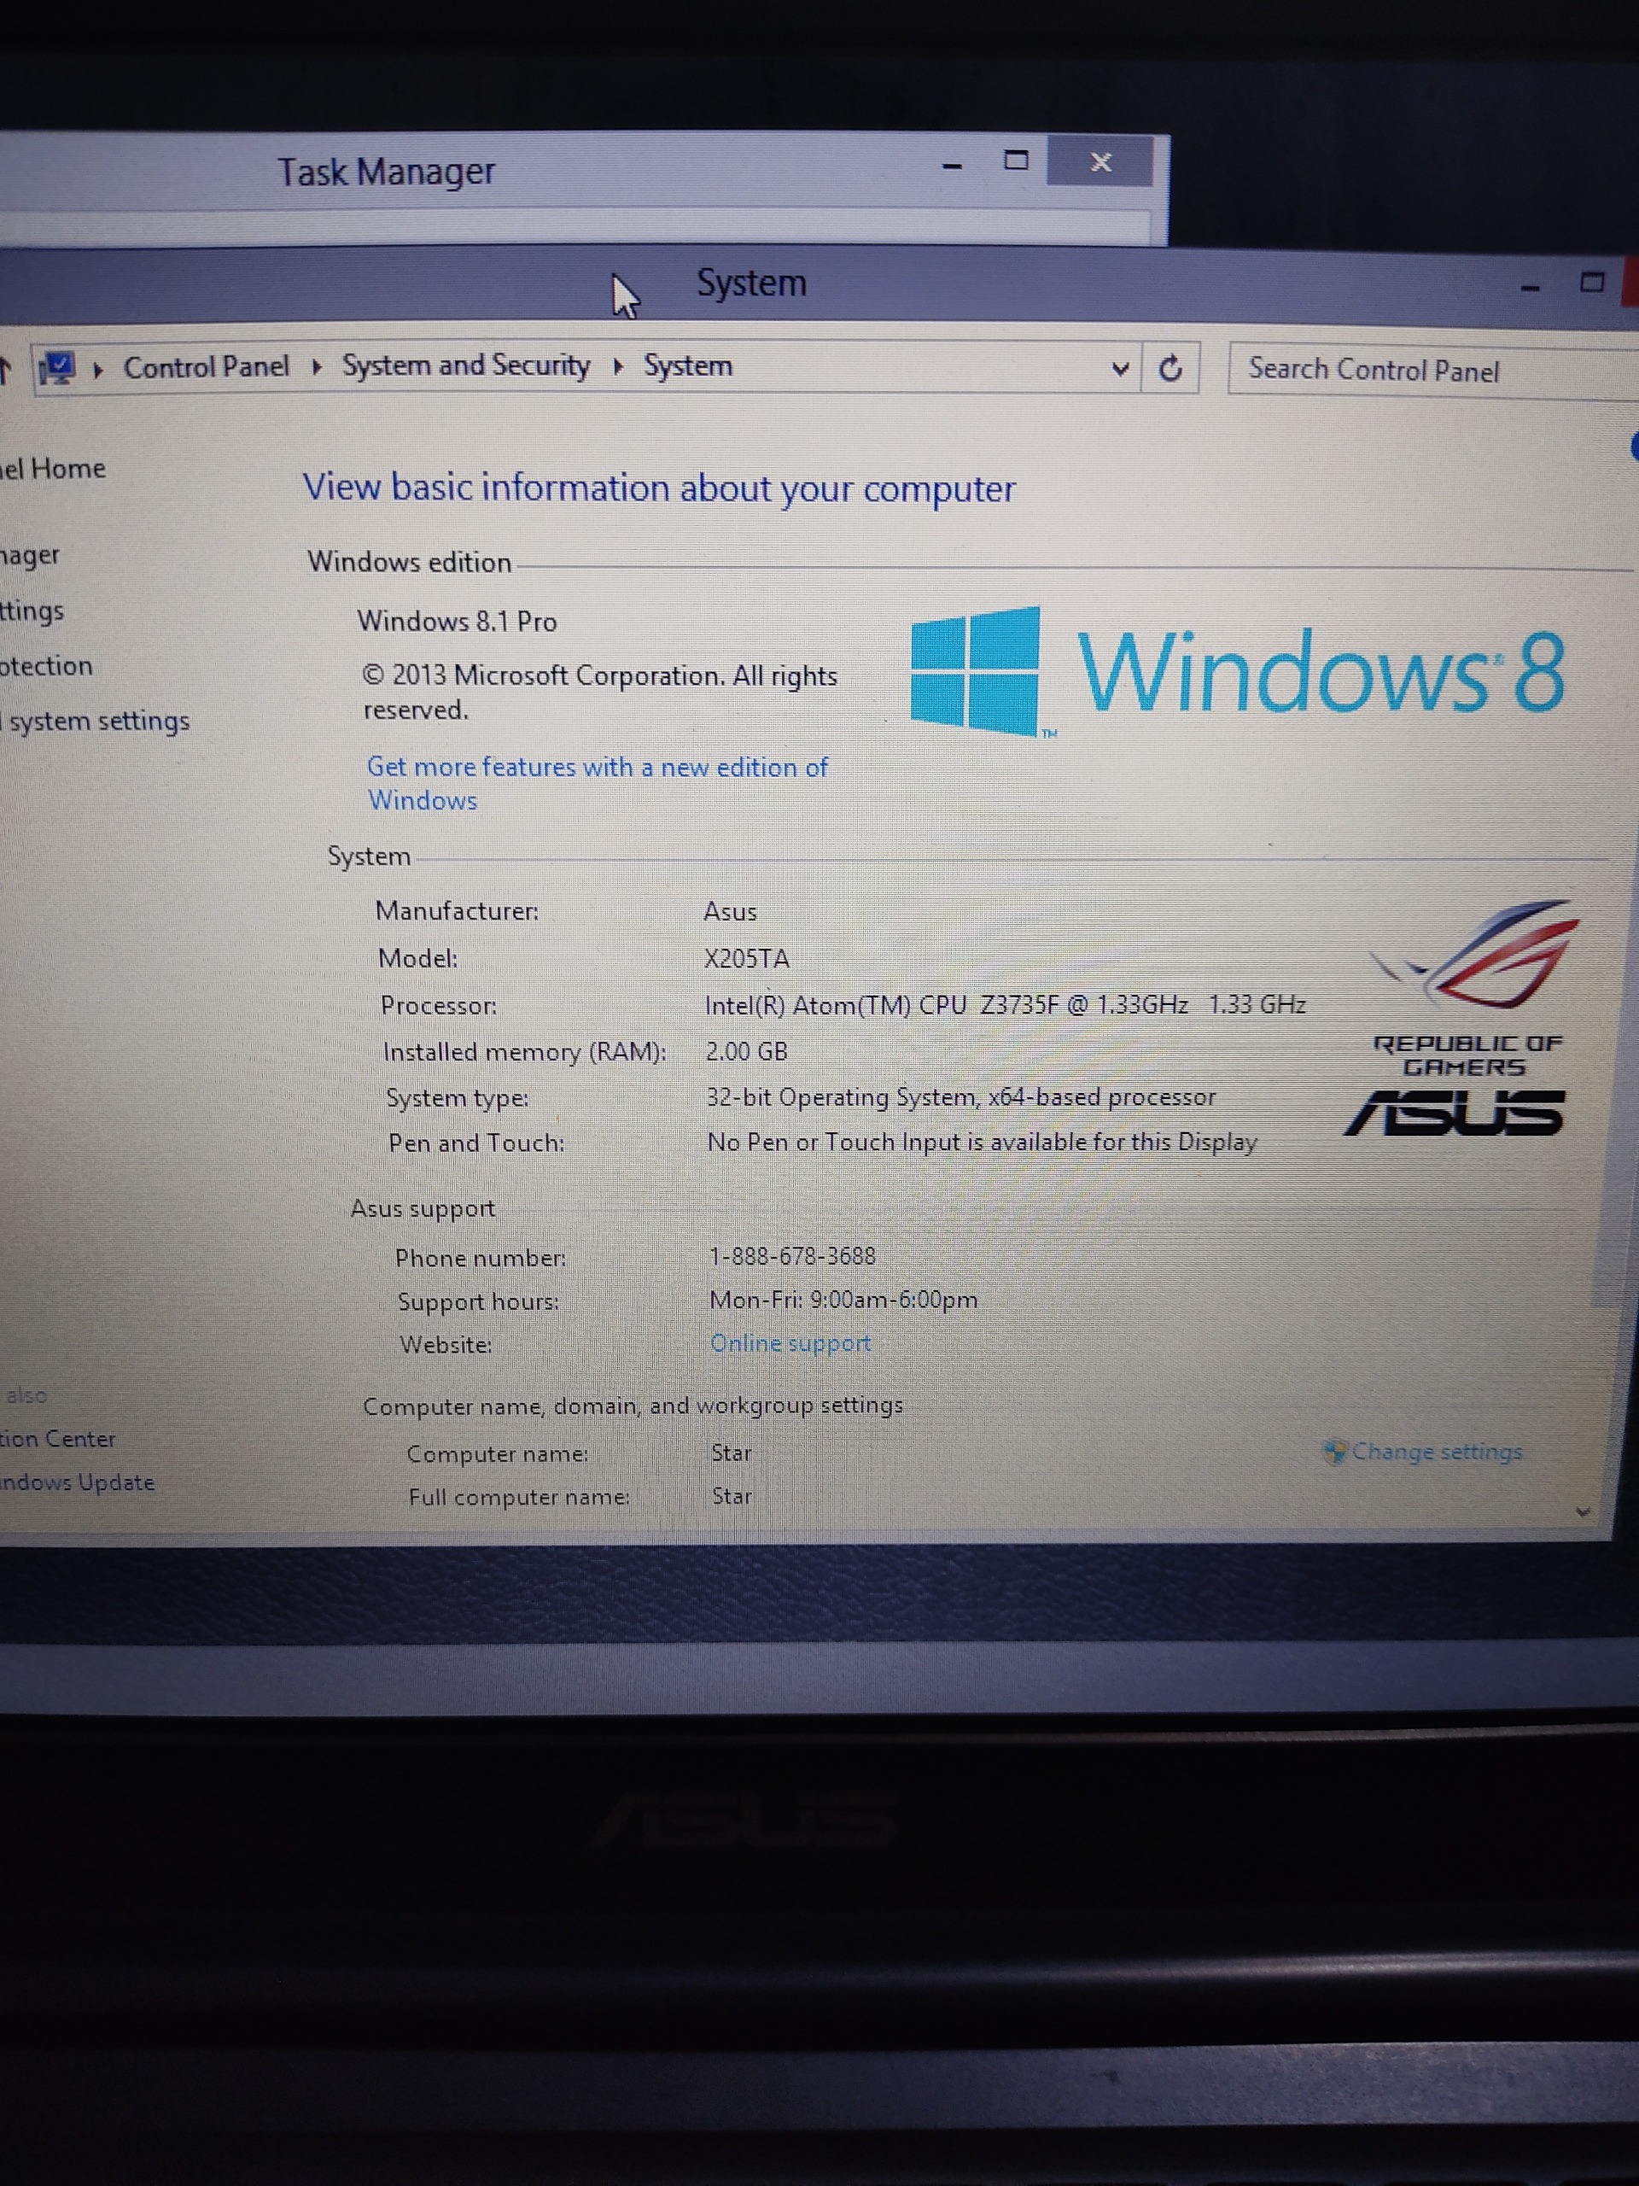Open the address bar history dropdown
The image size is (1639, 2186).
(x=1119, y=369)
